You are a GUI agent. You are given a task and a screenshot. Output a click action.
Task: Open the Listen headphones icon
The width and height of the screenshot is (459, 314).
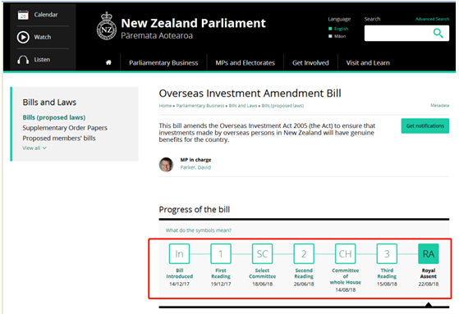23,60
